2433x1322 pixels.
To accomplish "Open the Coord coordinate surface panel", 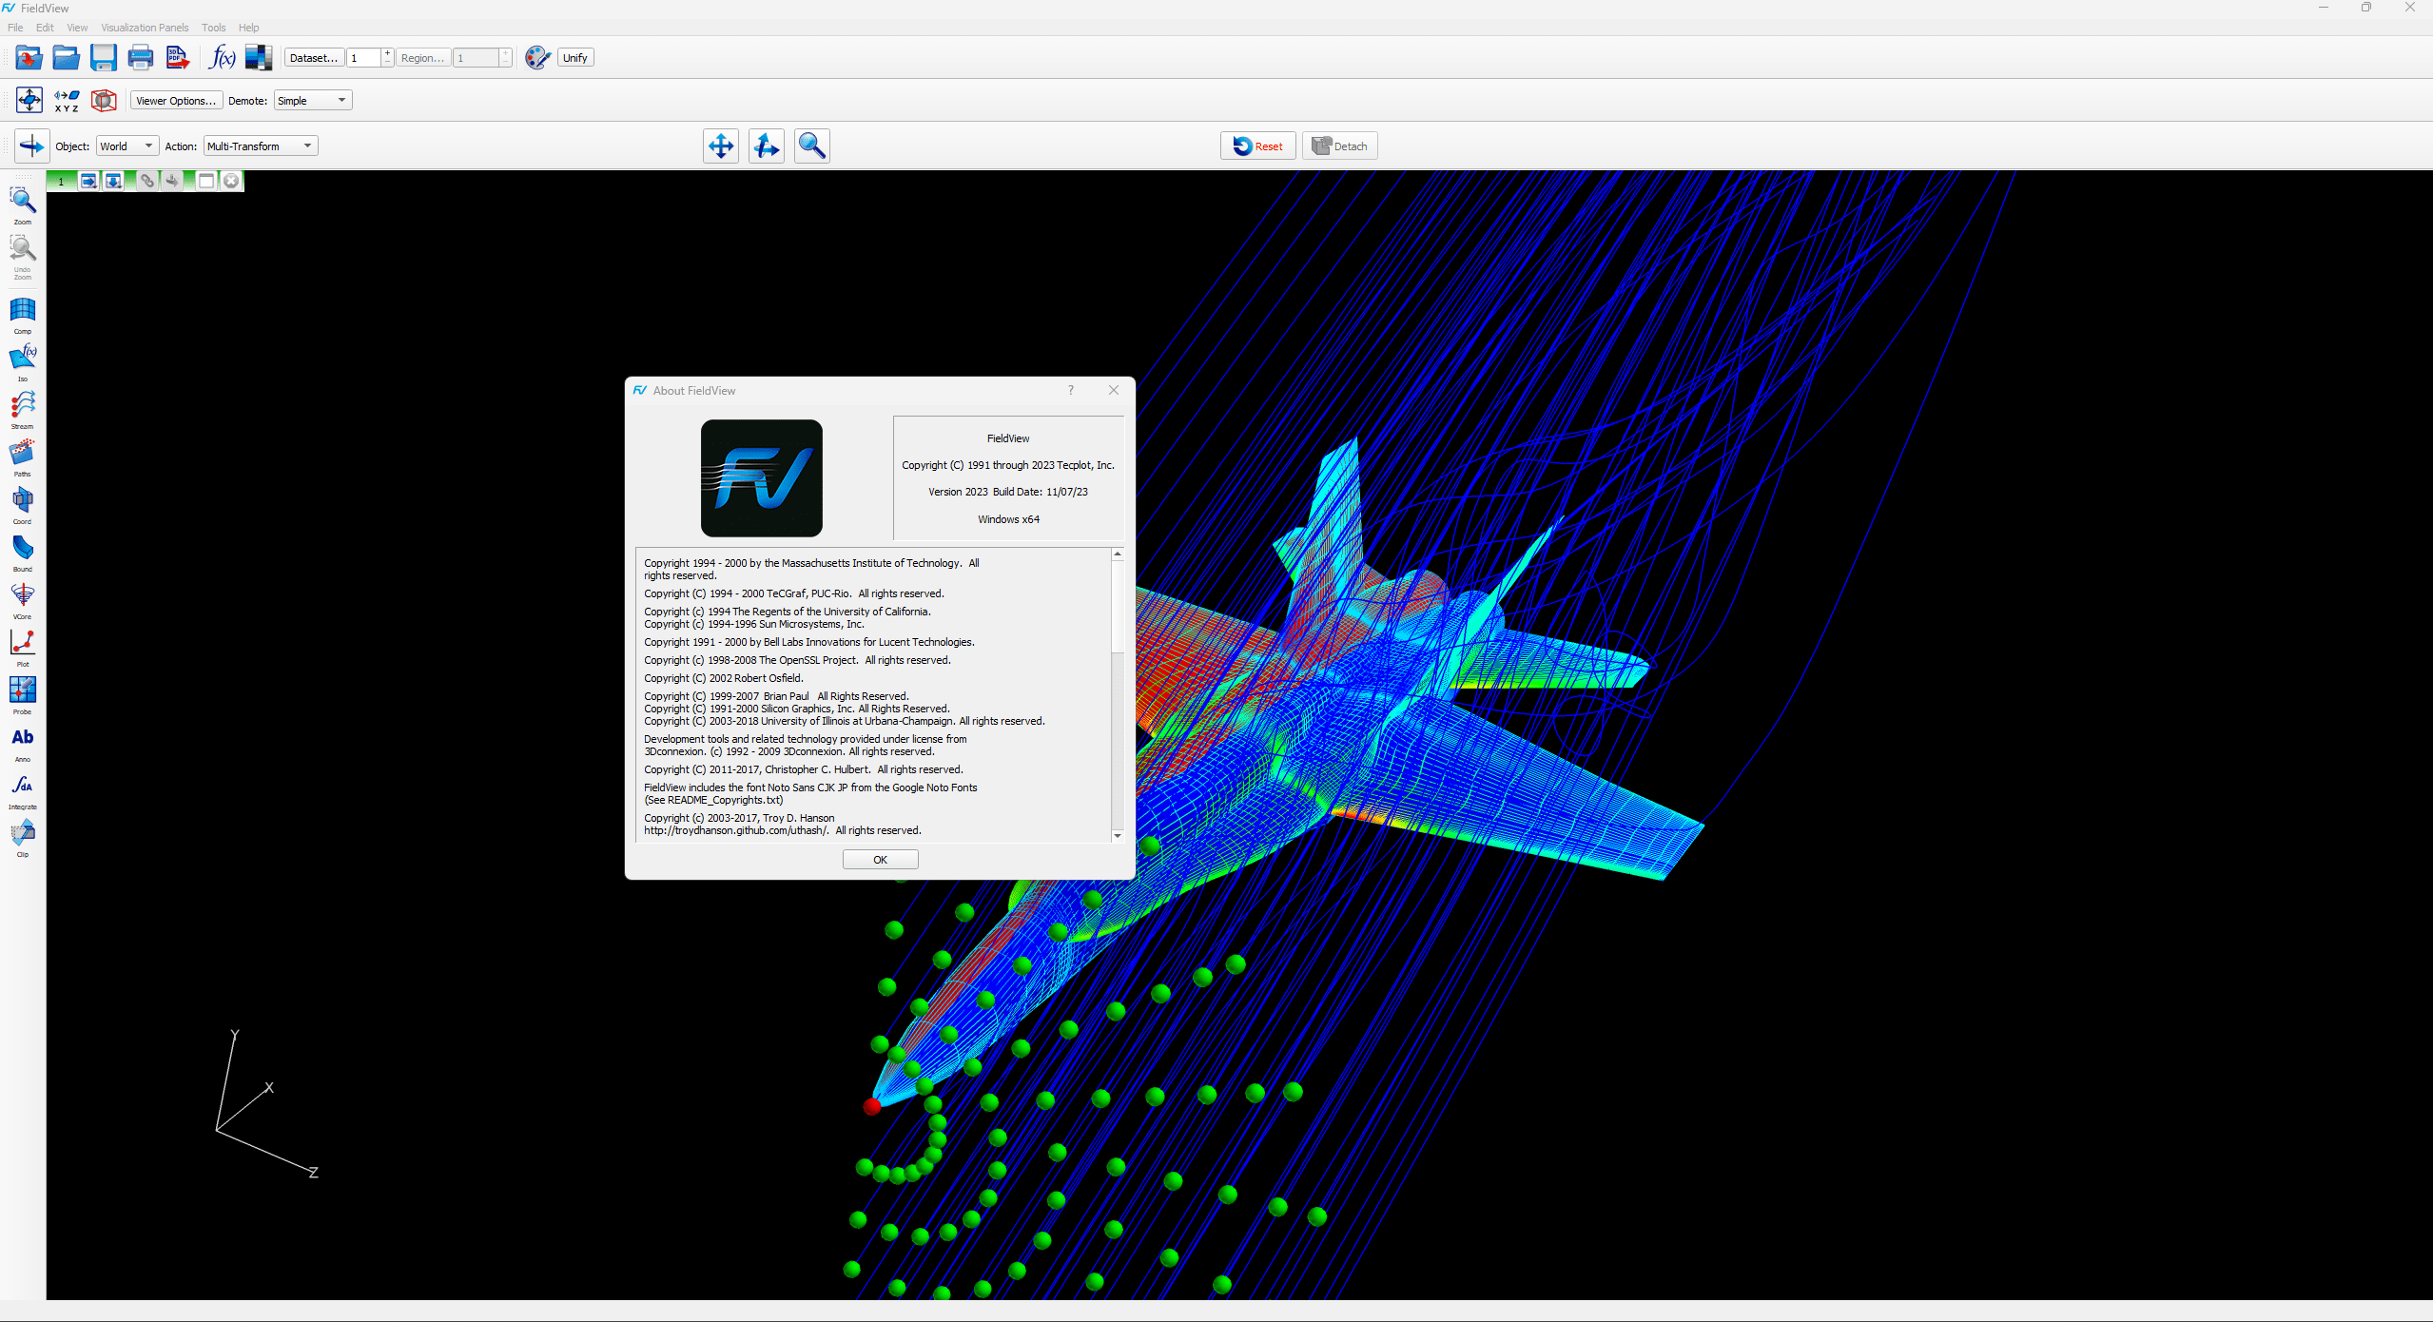I will (23, 506).
